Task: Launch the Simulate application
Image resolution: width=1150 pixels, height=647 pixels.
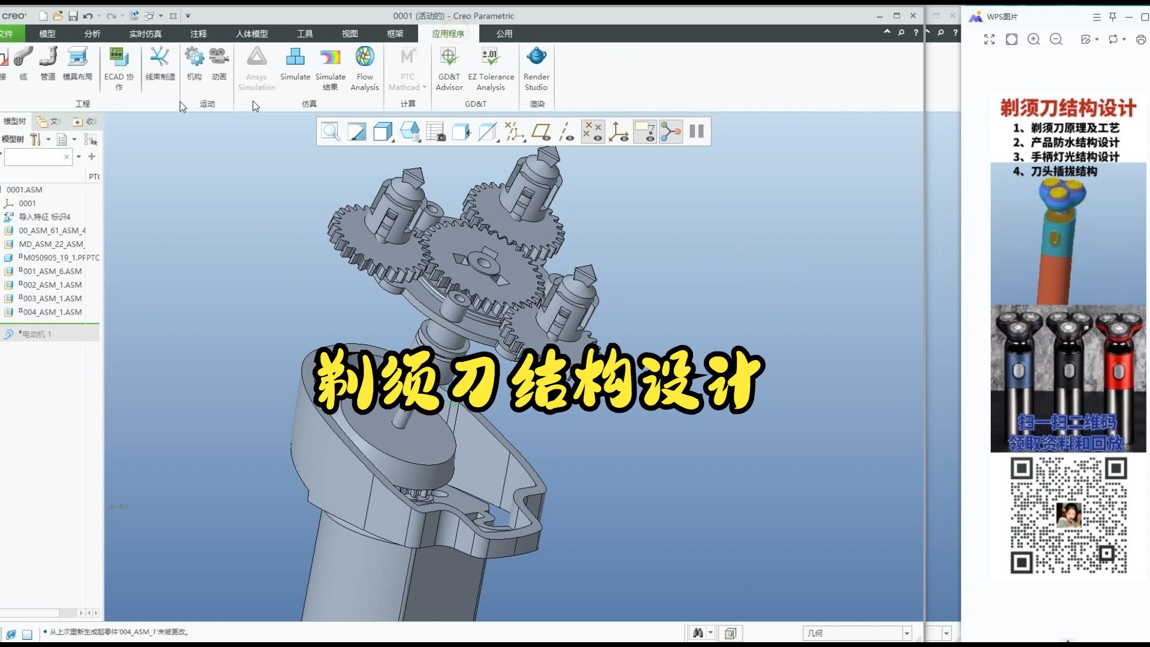Action: [x=295, y=64]
